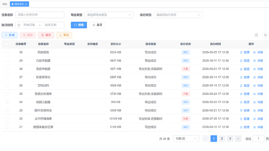The width and height of the screenshot is (269, 151).
Task: Click the 执行时间 column header
Action: point(216,44)
